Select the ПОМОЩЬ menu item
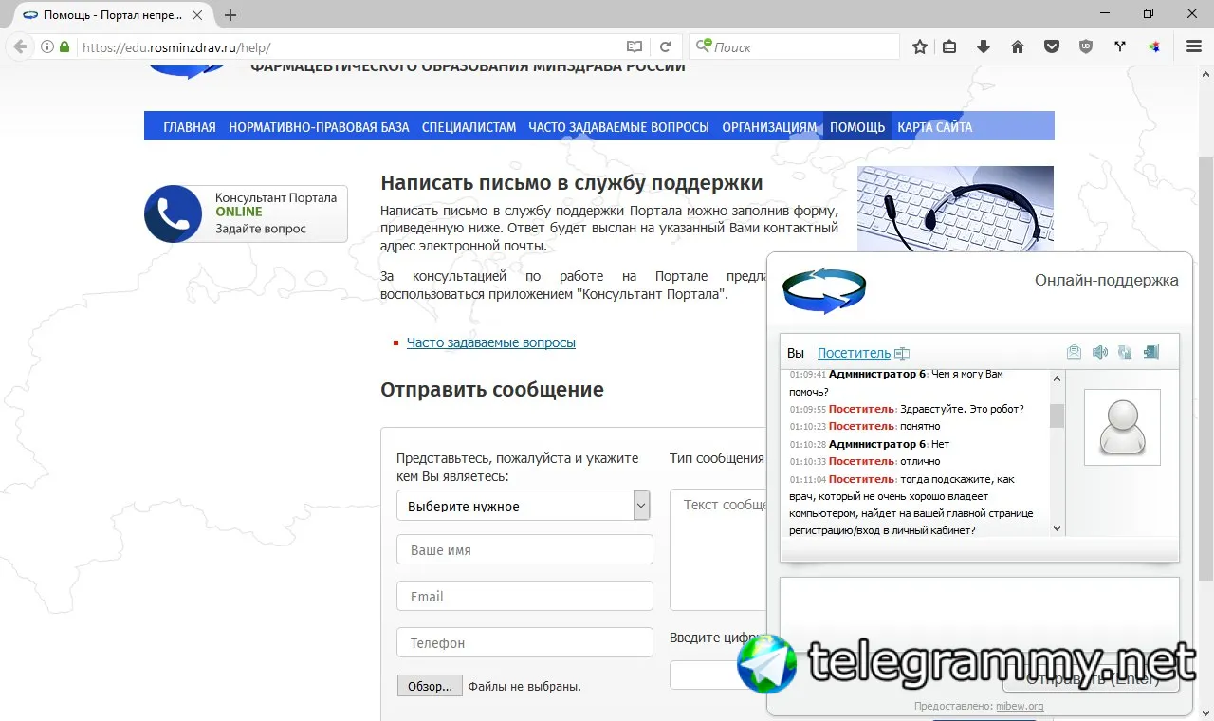Image resolution: width=1214 pixels, height=721 pixels. point(857,127)
